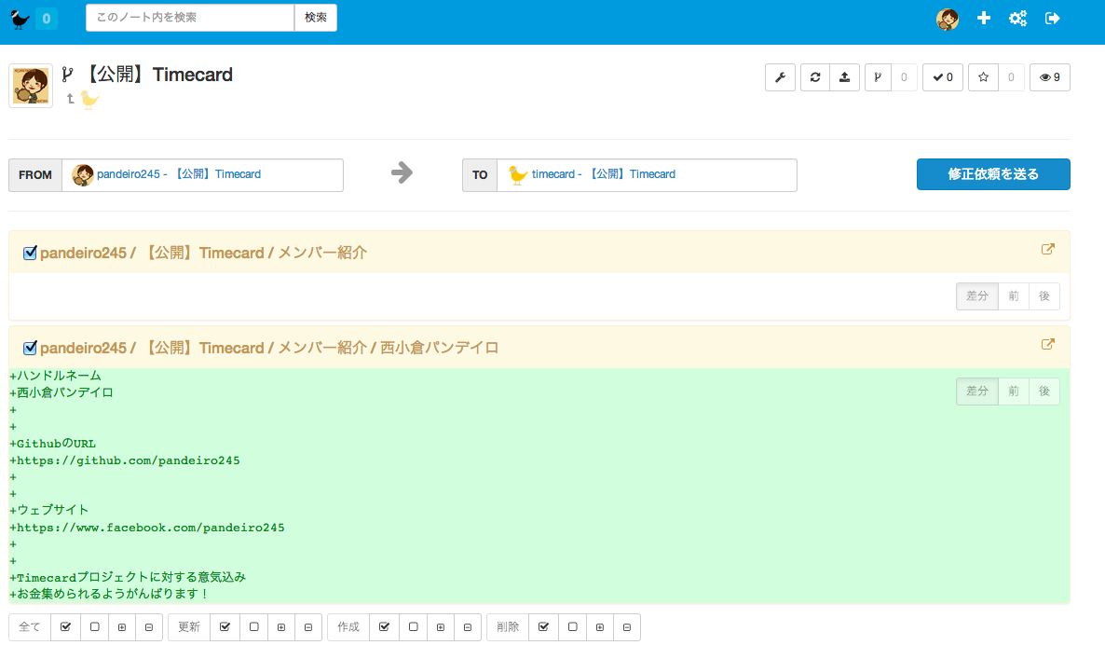Screen dimensions: 1105x659
Task: Uncheck all items in 作成 group
Action: click(x=413, y=627)
